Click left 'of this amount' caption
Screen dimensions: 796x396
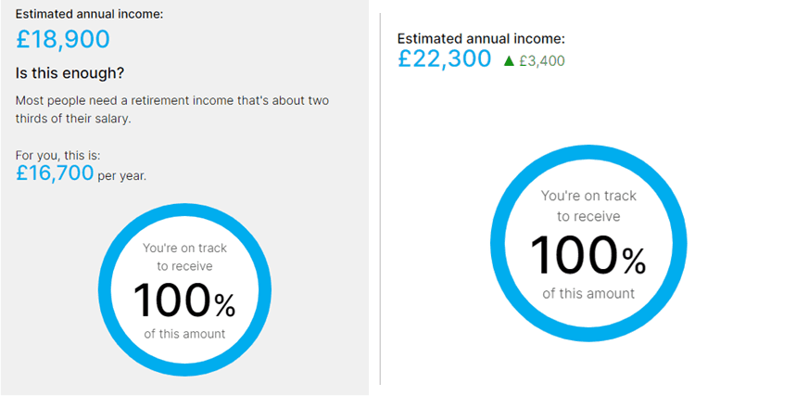[184, 334]
